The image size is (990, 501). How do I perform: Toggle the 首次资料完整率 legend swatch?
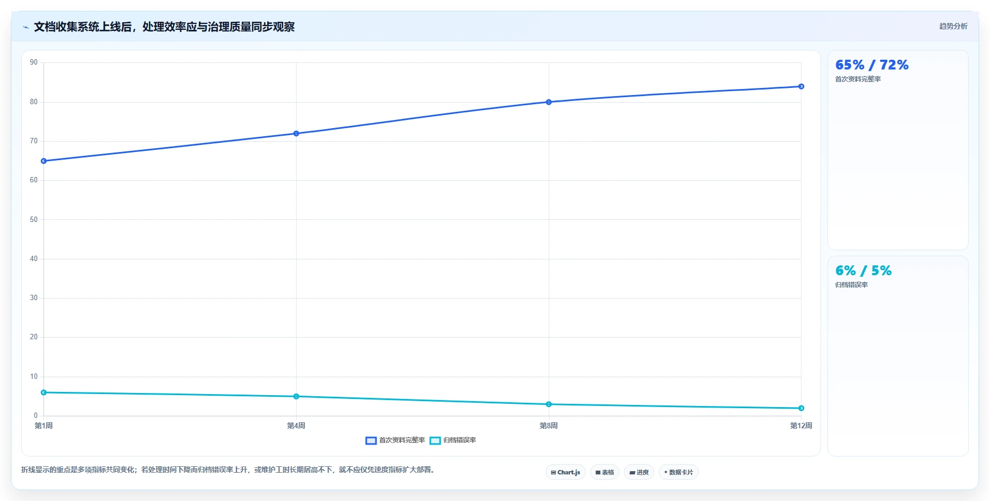click(x=371, y=440)
